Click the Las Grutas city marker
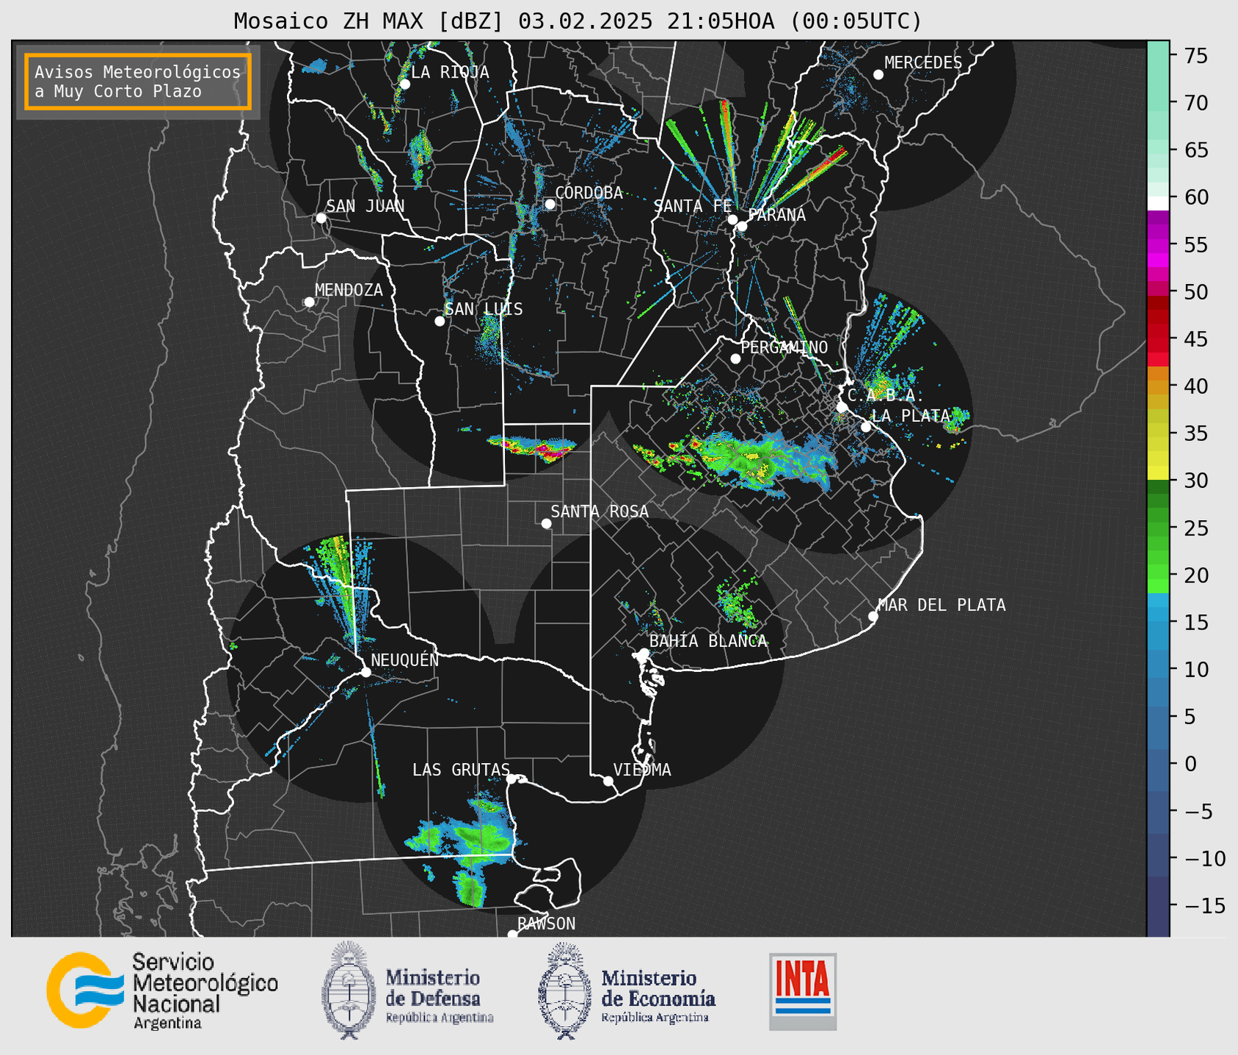Screen dimensions: 1238x1055 pyautogui.click(x=511, y=779)
